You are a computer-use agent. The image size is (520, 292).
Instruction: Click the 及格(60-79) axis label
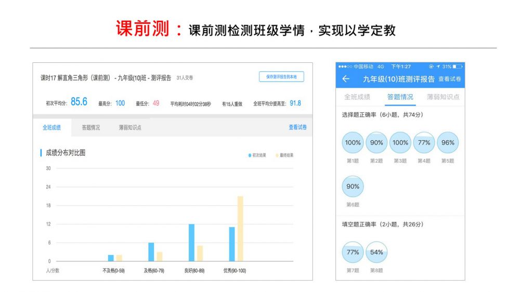tap(154, 271)
